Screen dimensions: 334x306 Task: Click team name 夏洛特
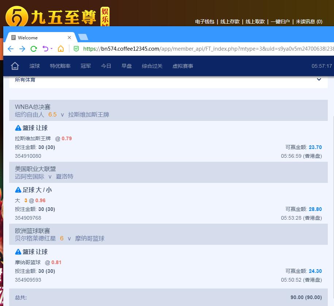pos(65,177)
